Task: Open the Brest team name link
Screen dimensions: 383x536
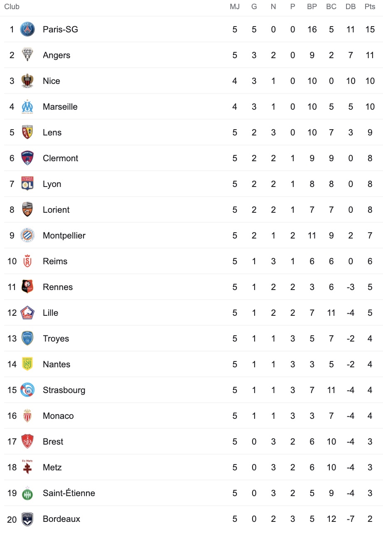Action: [x=53, y=442]
